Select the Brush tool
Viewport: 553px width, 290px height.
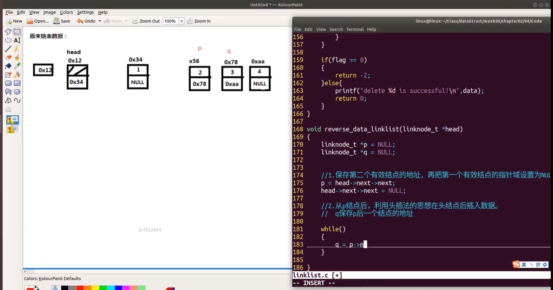17,57
